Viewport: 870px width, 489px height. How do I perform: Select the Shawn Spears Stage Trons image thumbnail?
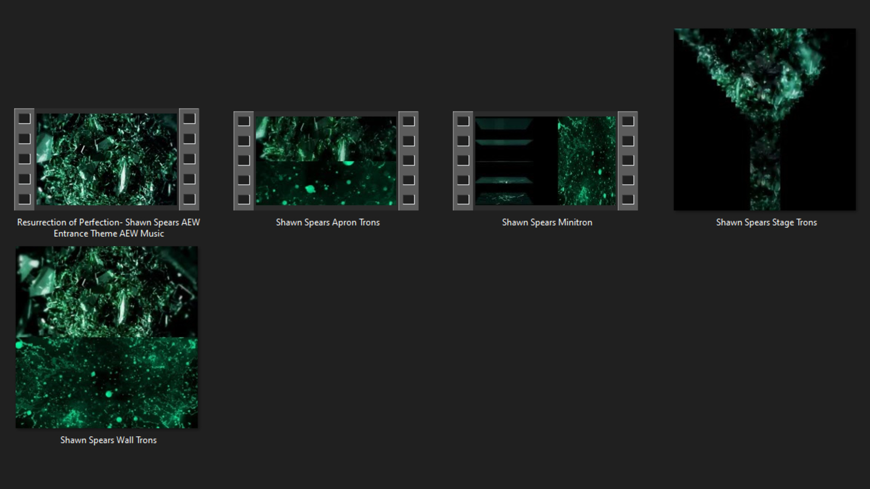[x=765, y=120]
